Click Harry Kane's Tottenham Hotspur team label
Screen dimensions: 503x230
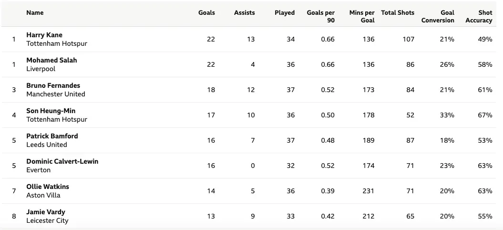[57, 43]
